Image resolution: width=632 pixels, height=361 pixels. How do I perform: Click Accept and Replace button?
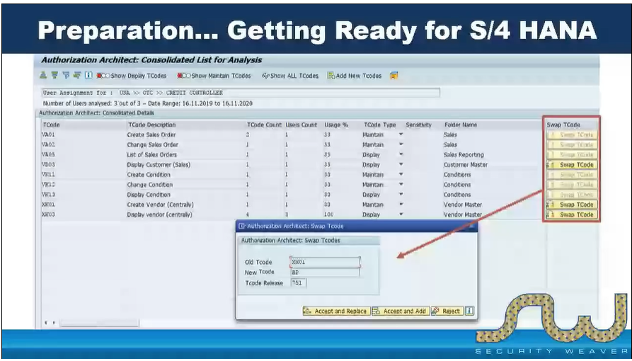point(336,311)
